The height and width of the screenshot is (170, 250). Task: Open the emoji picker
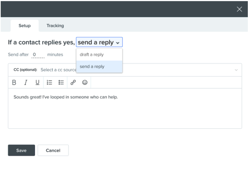(x=85, y=82)
